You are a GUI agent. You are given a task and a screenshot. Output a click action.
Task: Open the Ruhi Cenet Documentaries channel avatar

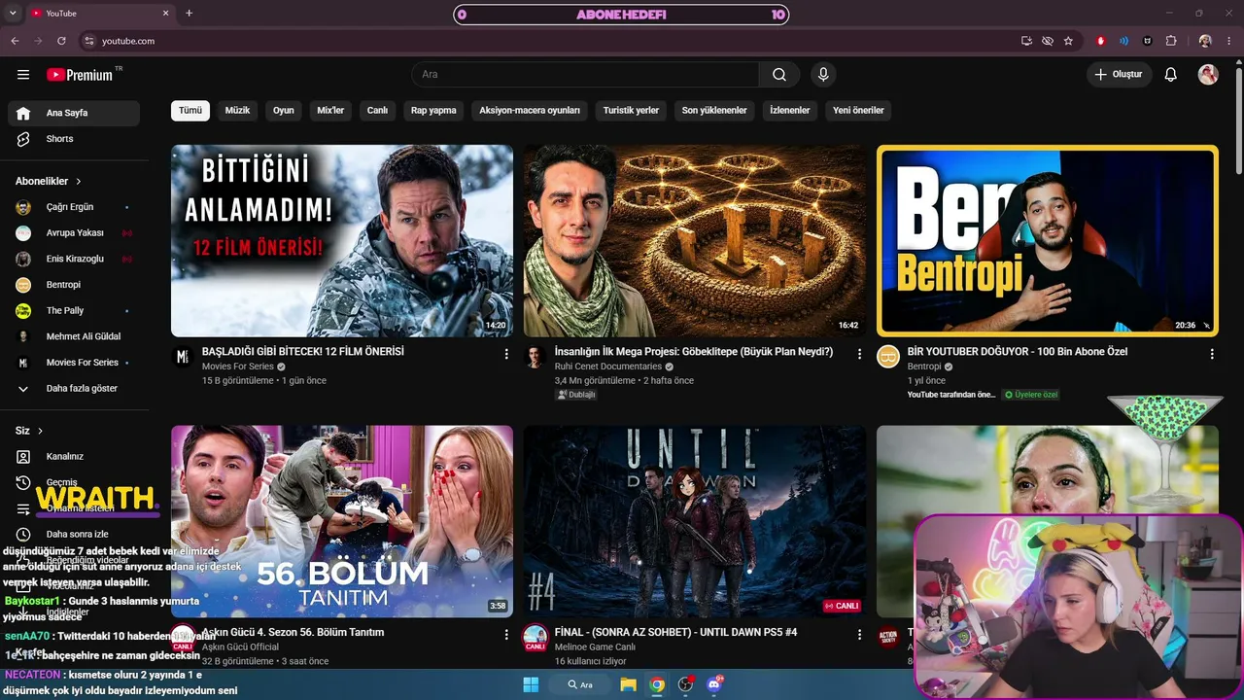(x=535, y=357)
